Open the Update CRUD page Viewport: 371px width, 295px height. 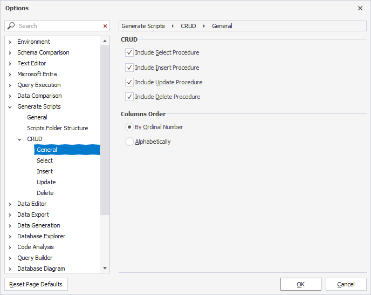(x=46, y=182)
